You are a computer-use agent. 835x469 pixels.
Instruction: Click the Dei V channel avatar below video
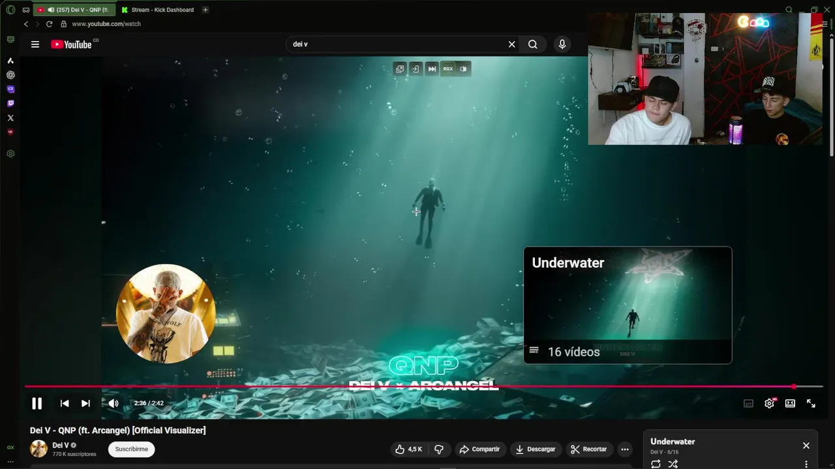click(39, 449)
